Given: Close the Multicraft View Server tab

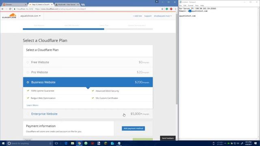Looking at the screenshot, I should point(78,4).
